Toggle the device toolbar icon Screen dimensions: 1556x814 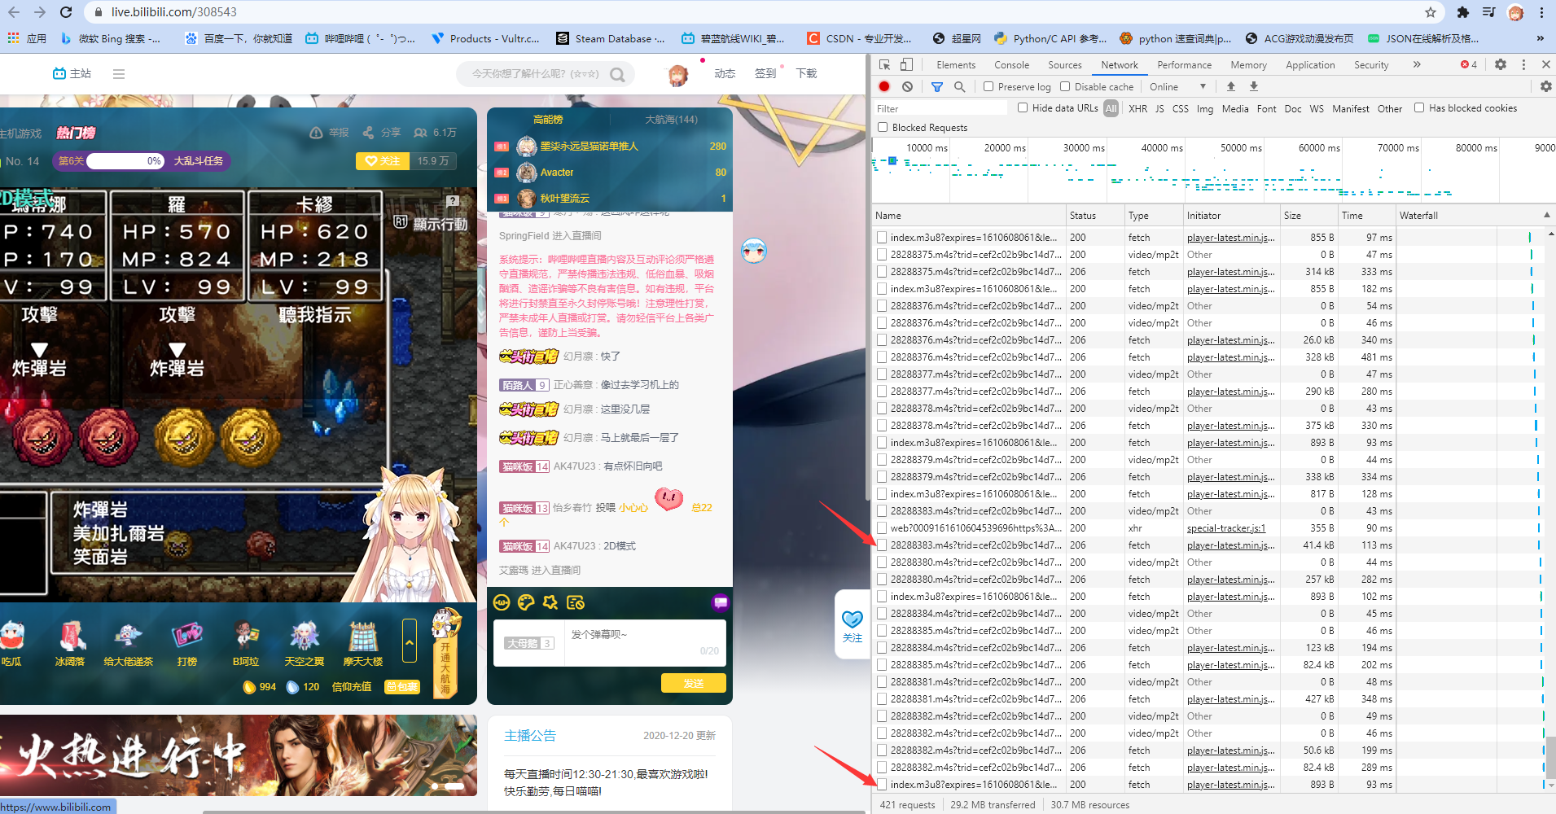906,64
